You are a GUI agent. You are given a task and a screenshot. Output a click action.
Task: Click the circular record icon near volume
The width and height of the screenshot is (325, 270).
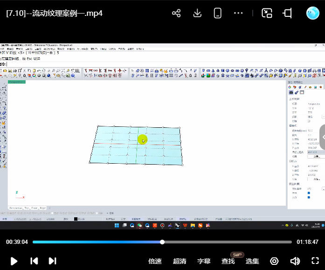[x=274, y=261]
